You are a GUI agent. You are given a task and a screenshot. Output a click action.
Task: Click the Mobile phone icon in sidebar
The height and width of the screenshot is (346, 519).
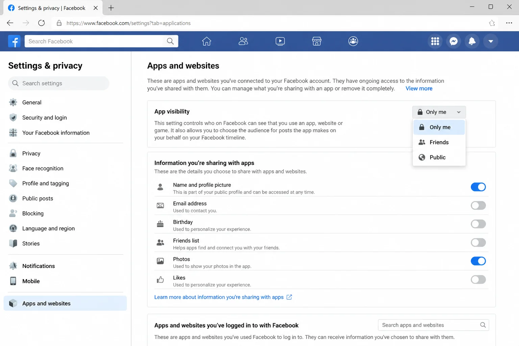coord(13,281)
